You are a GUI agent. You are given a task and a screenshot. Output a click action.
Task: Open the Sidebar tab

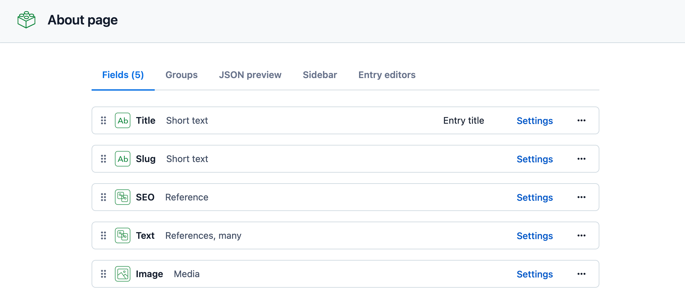(320, 75)
